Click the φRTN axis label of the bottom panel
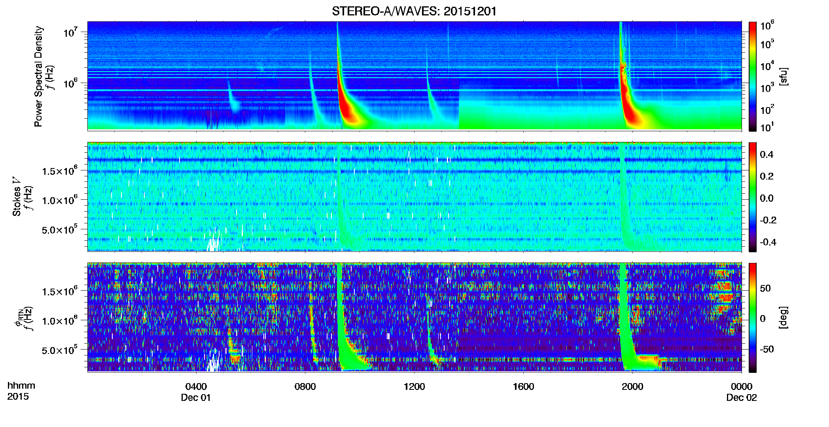 pos(18,317)
